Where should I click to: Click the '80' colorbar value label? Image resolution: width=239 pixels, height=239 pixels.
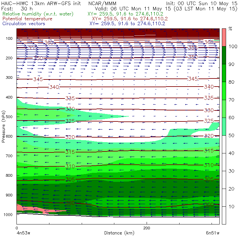tap(231, 82)
